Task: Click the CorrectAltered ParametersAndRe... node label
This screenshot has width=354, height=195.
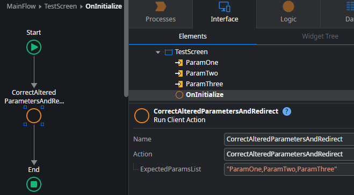Action: [x=34, y=97]
